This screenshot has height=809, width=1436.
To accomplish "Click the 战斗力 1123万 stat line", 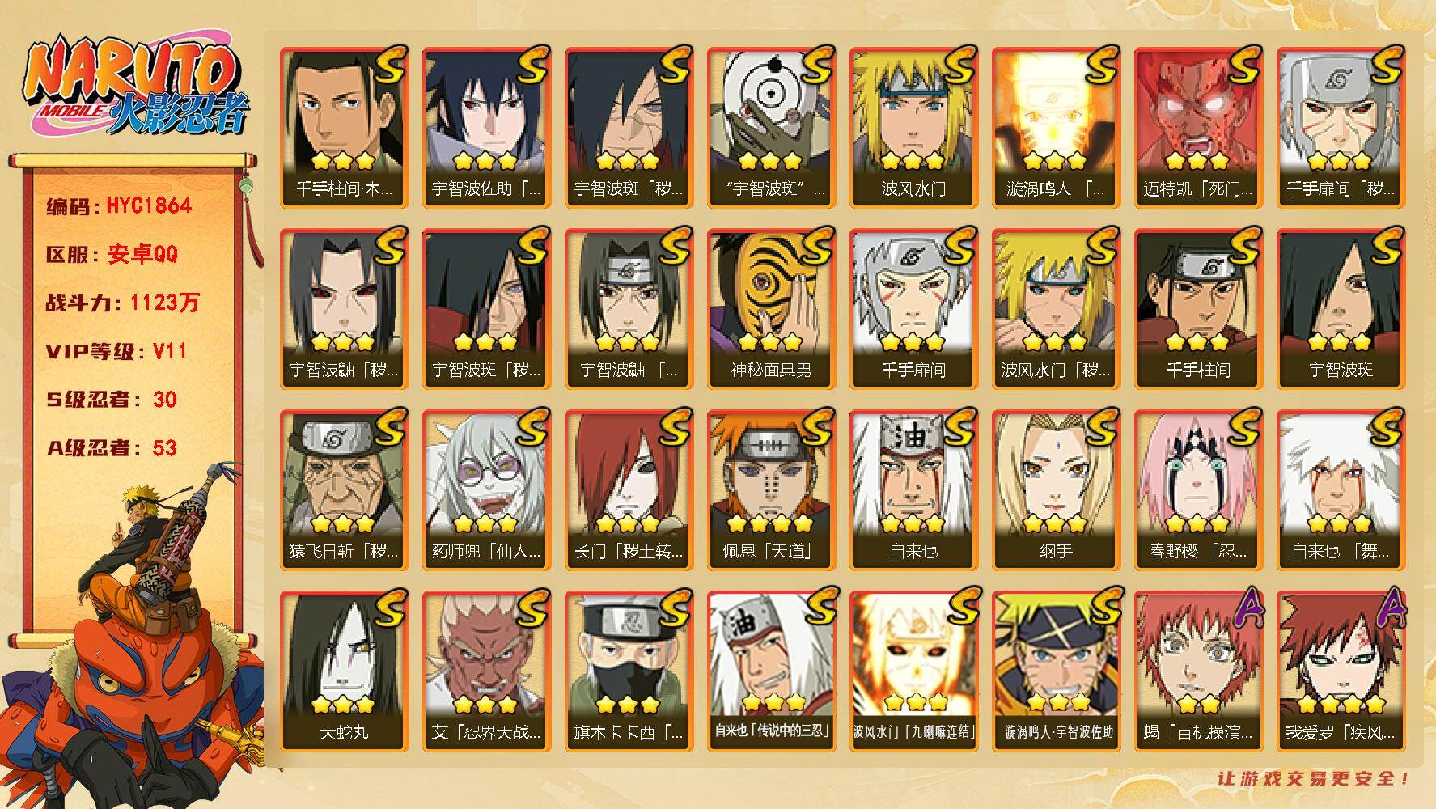I will click(x=122, y=303).
